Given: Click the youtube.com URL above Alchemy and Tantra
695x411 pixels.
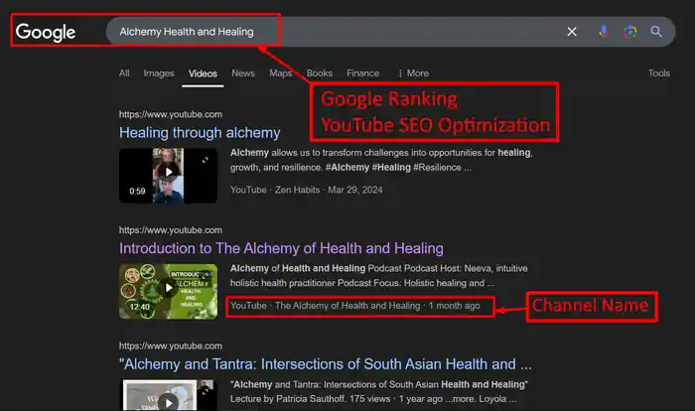Looking at the screenshot, I should tap(171, 345).
